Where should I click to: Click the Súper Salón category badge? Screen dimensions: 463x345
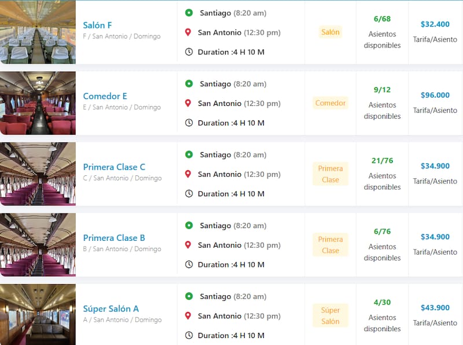tap(330, 315)
